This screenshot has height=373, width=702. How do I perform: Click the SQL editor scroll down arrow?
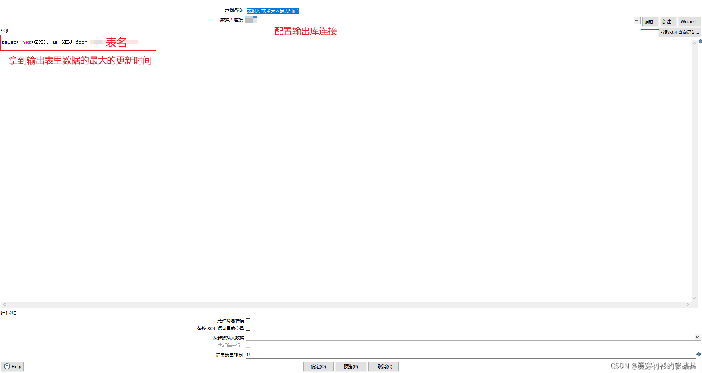(694, 298)
